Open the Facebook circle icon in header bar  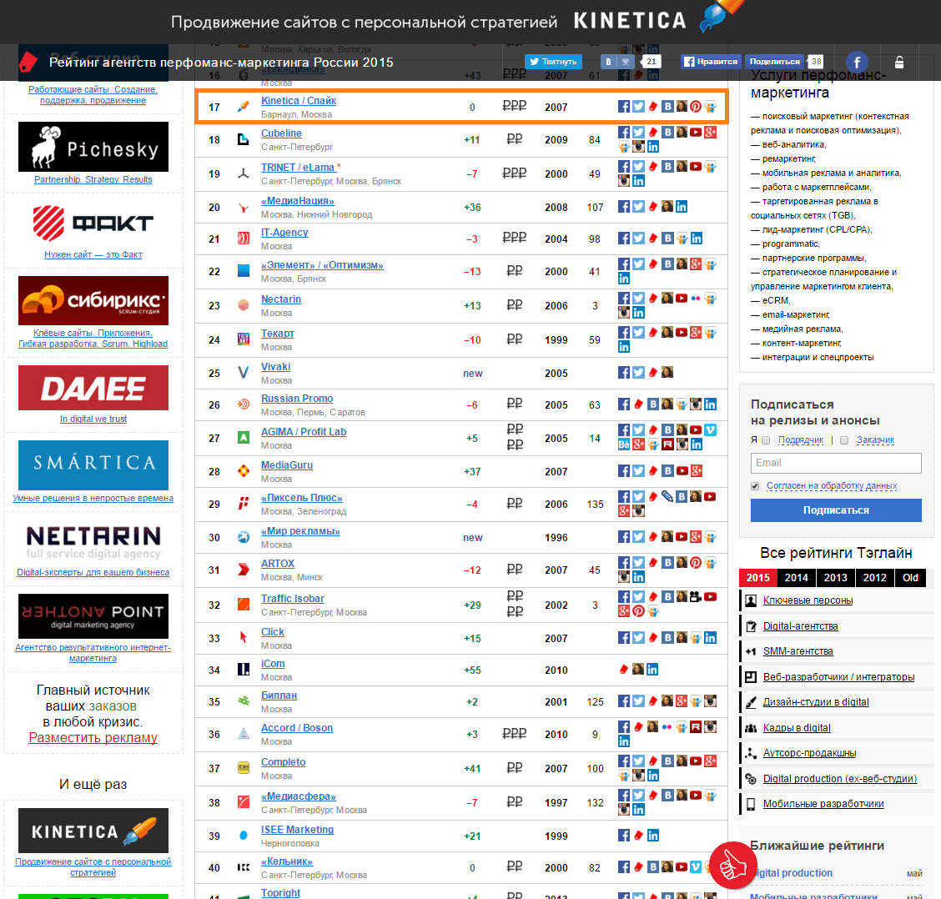click(857, 62)
